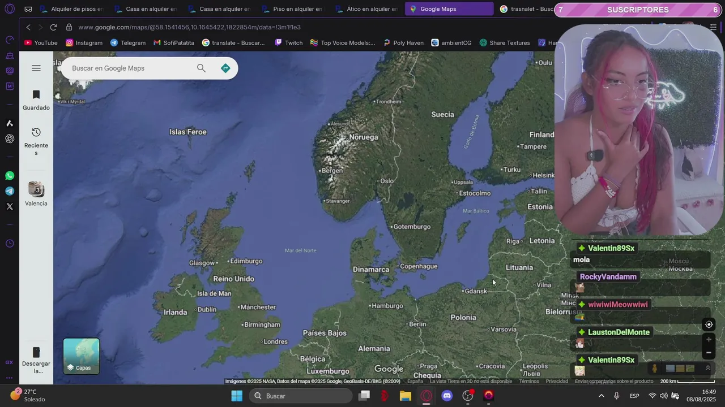
Task: Reload the page with the refresh icon
Action: pyautogui.click(x=53, y=27)
